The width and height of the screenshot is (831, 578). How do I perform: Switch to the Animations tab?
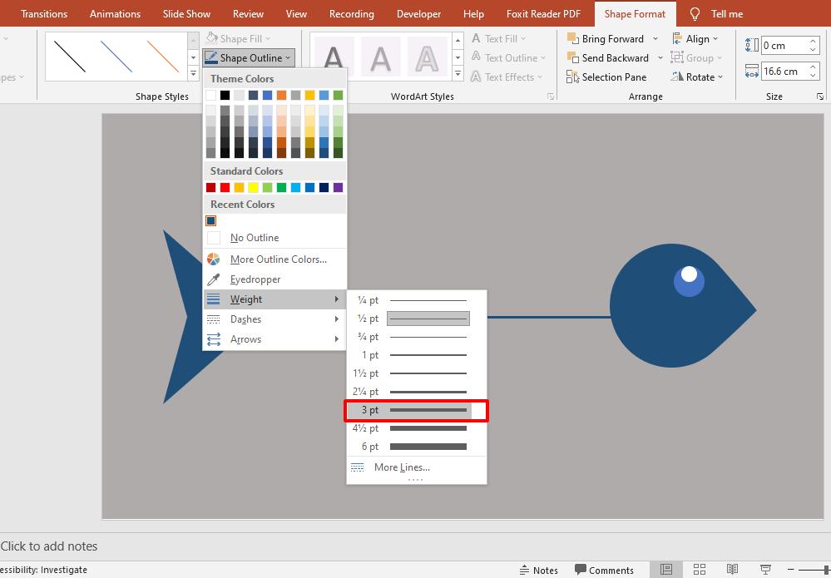[x=115, y=13]
